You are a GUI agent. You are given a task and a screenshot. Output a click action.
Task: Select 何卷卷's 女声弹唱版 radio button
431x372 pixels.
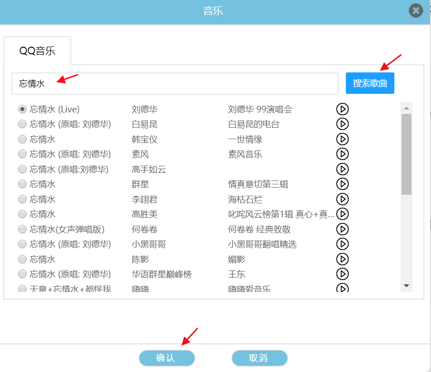[22, 229]
